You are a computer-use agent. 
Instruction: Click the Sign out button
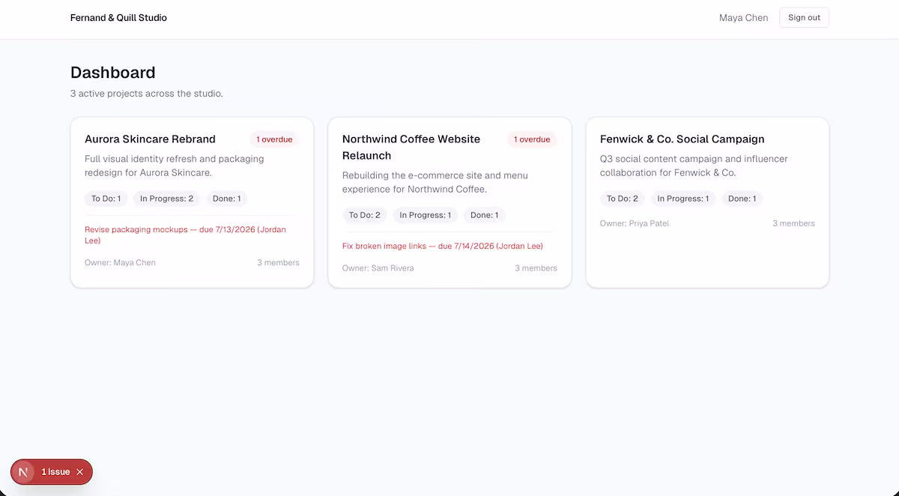(x=804, y=18)
